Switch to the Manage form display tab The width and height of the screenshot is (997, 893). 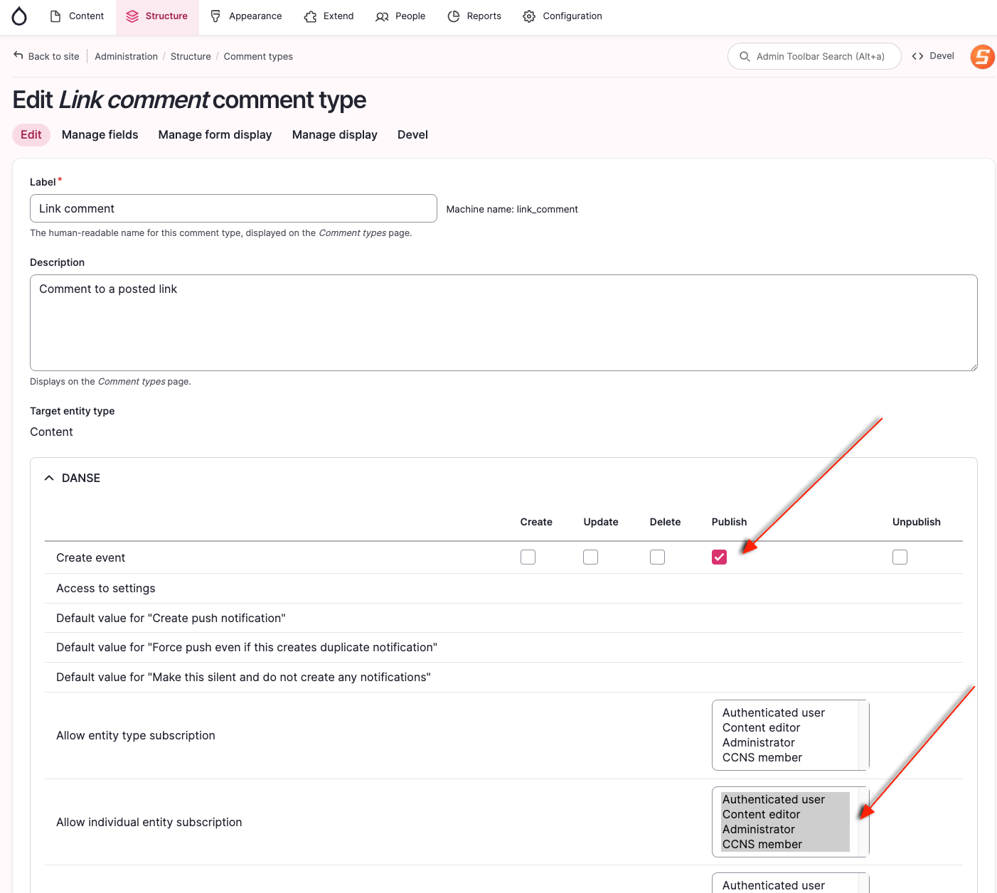click(215, 134)
